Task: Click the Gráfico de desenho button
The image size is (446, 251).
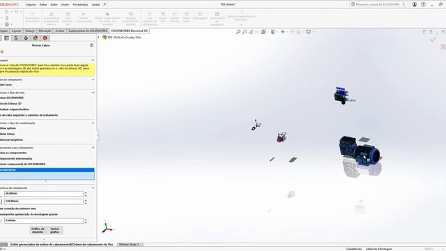Action: coord(38,230)
